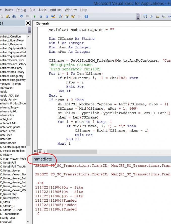Click the Immediate window title bar
This screenshot has width=171, height=224.
(x=102, y=159)
